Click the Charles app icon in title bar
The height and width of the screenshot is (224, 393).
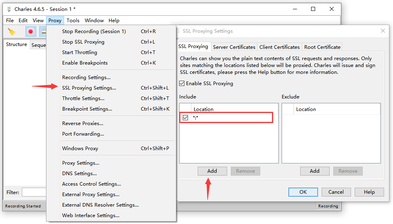click(x=9, y=9)
